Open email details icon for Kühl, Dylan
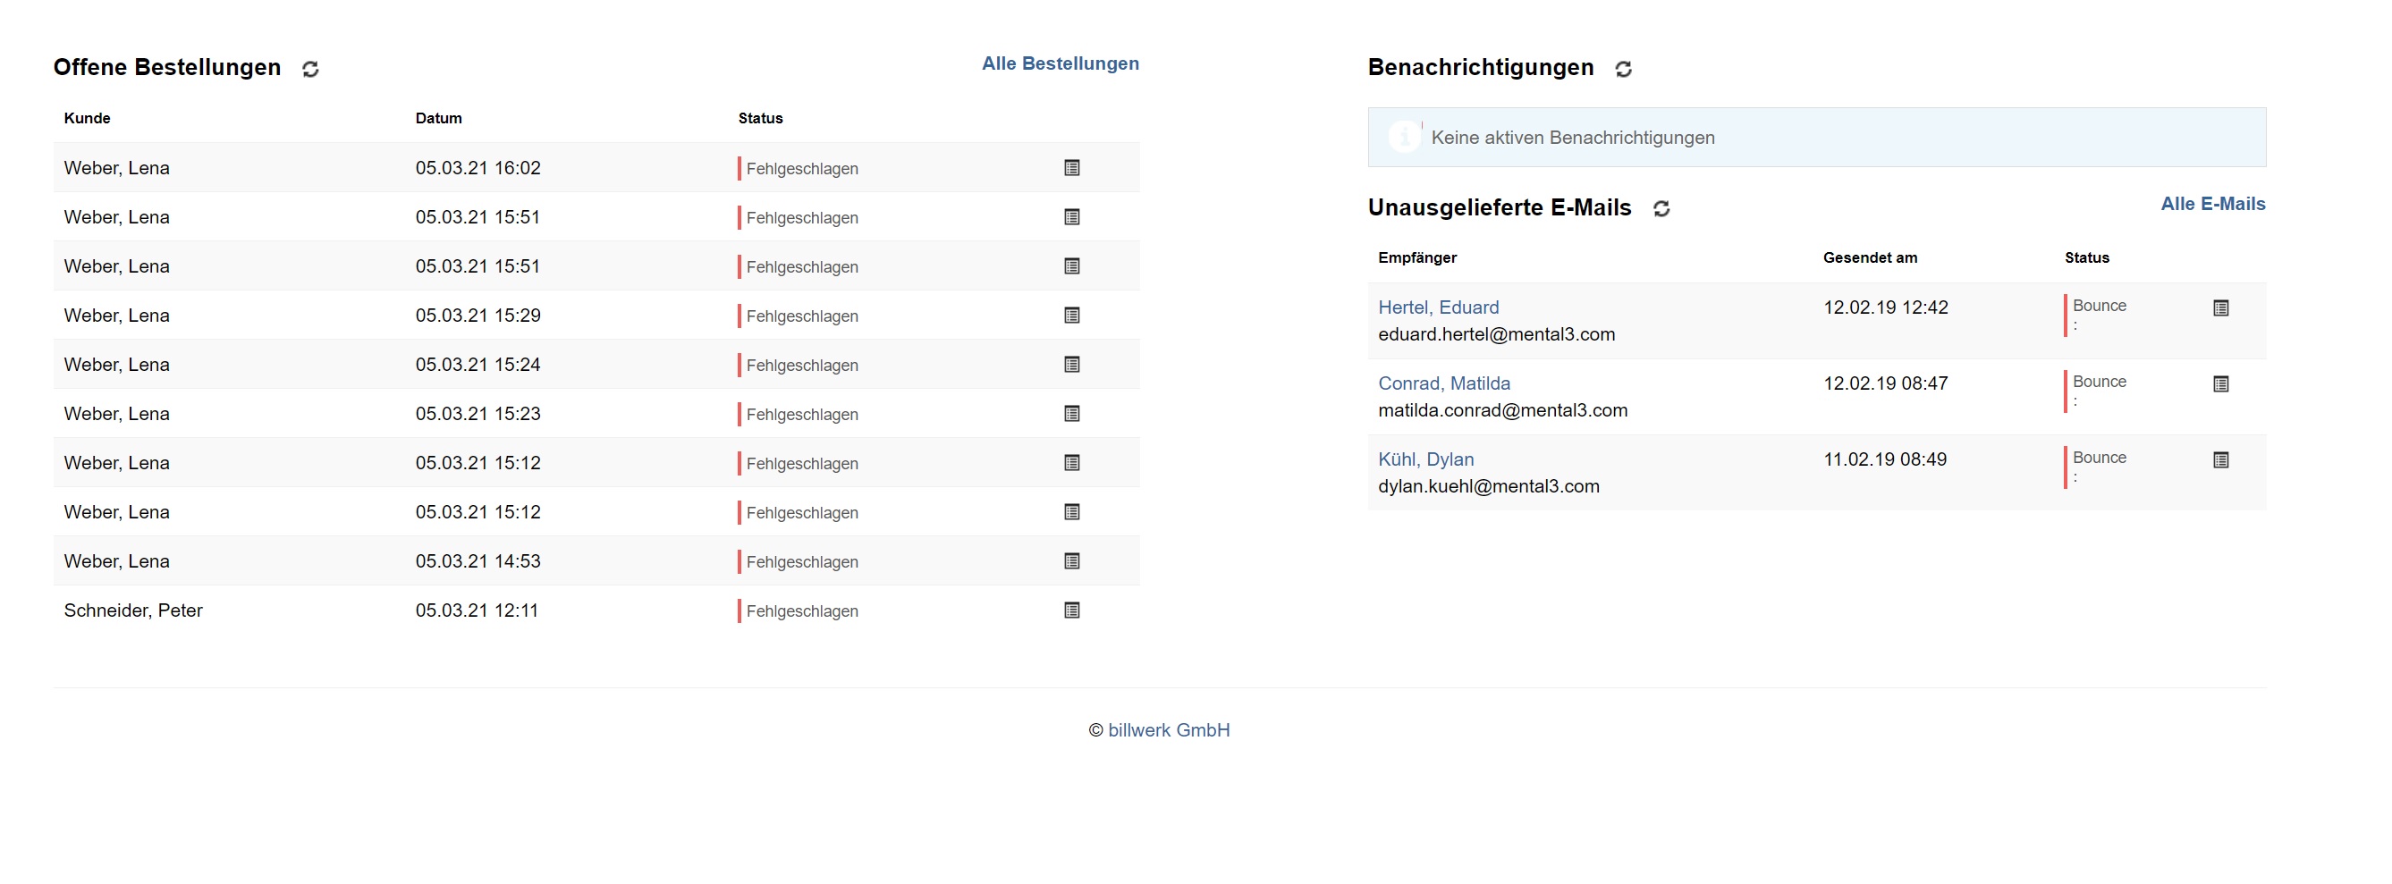This screenshot has height=884, width=2392. pos(2221,460)
